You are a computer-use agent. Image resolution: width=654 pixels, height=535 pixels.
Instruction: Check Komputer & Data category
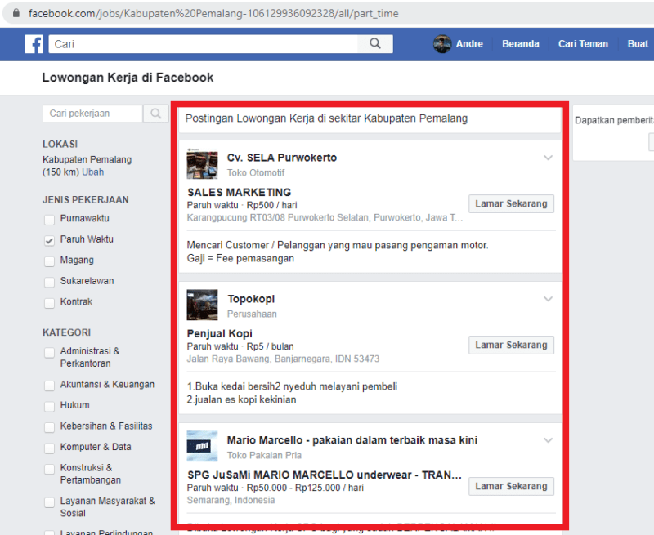pos(49,448)
